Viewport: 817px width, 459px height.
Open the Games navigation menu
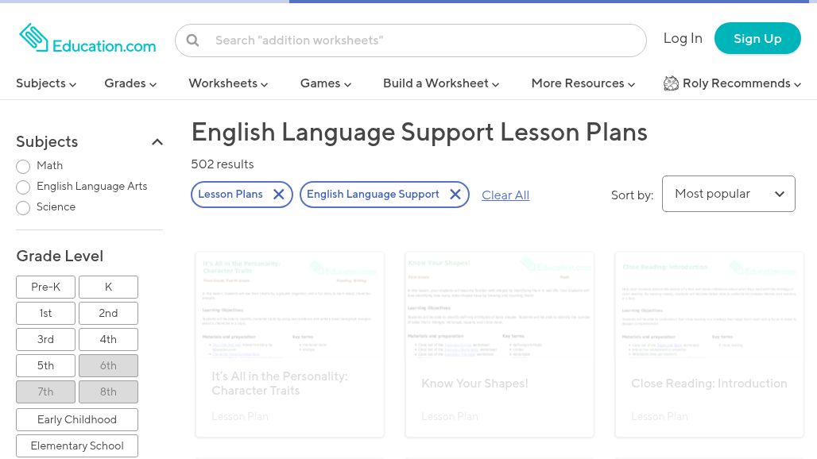coord(325,83)
